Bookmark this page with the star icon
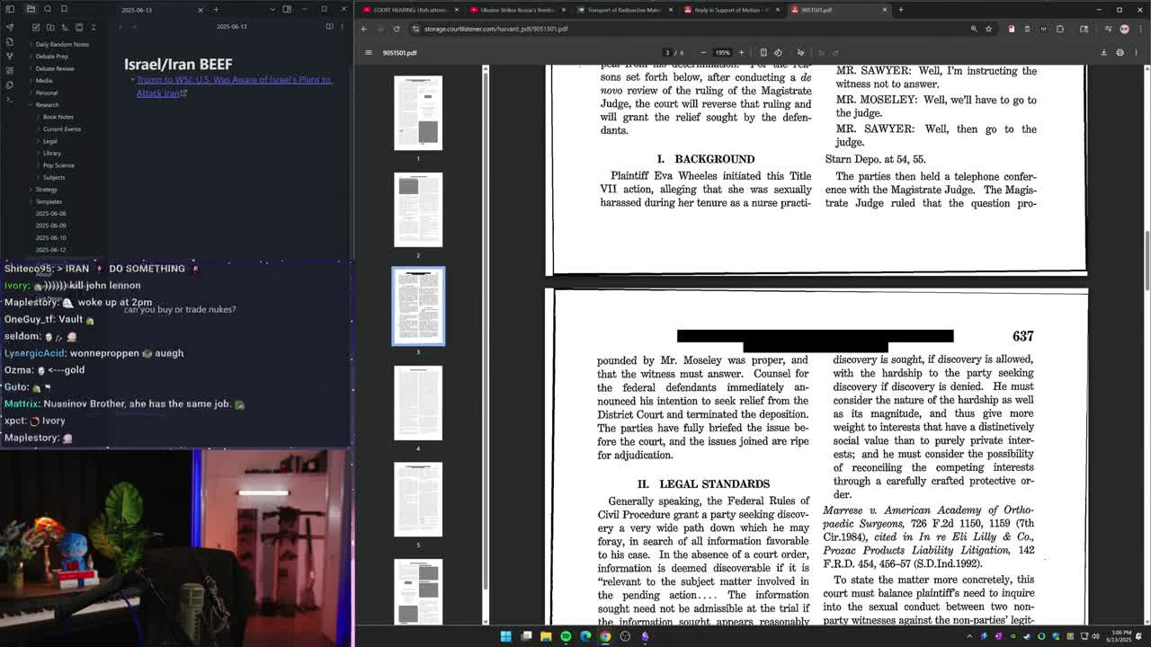The height and width of the screenshot is (647, 1151). coord(988,29)
